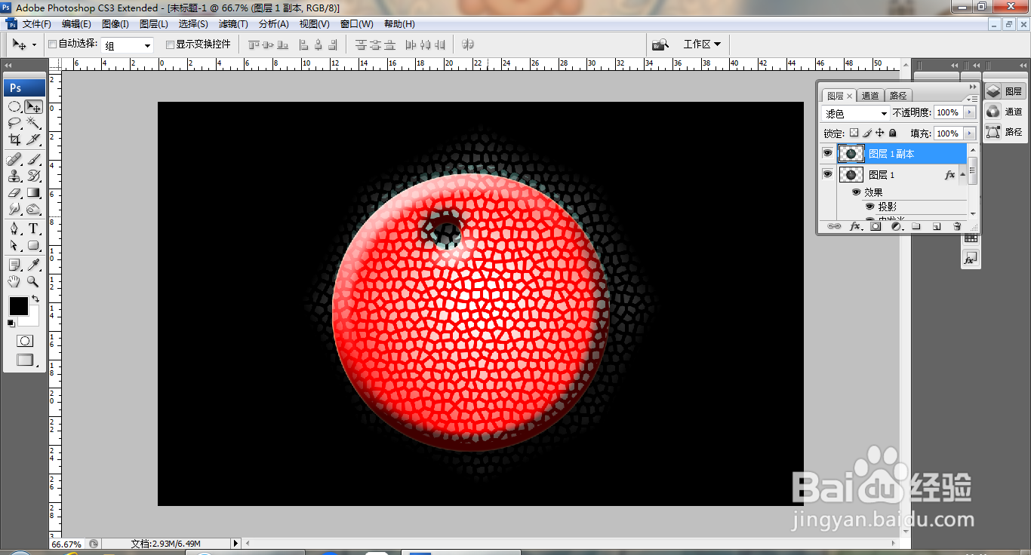Select the Healing Brush tool

coord(14,159)
